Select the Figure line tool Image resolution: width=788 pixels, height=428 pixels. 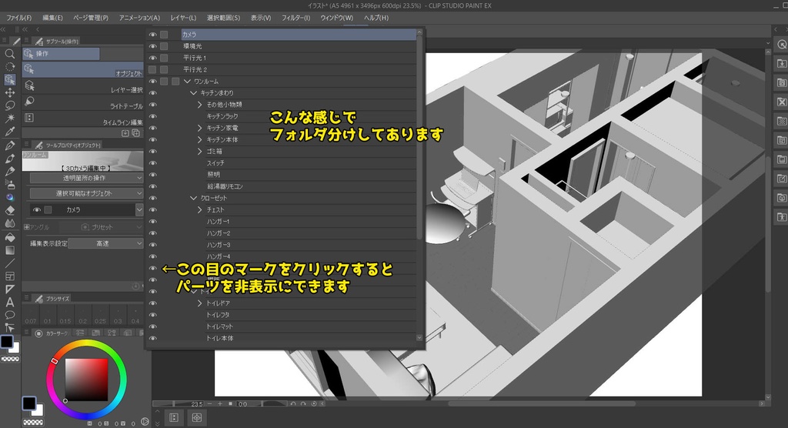point(9,263)
